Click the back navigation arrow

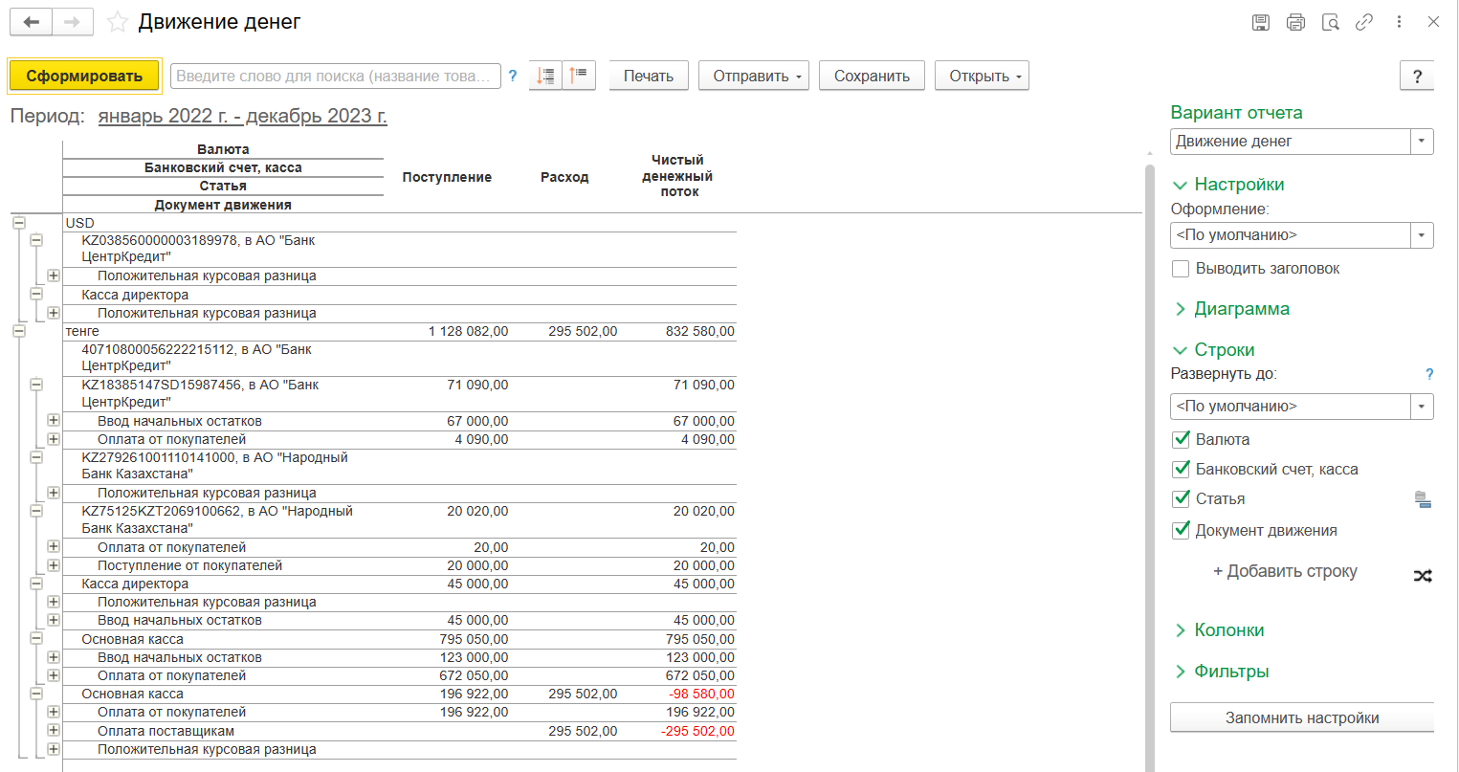point(32,22)
